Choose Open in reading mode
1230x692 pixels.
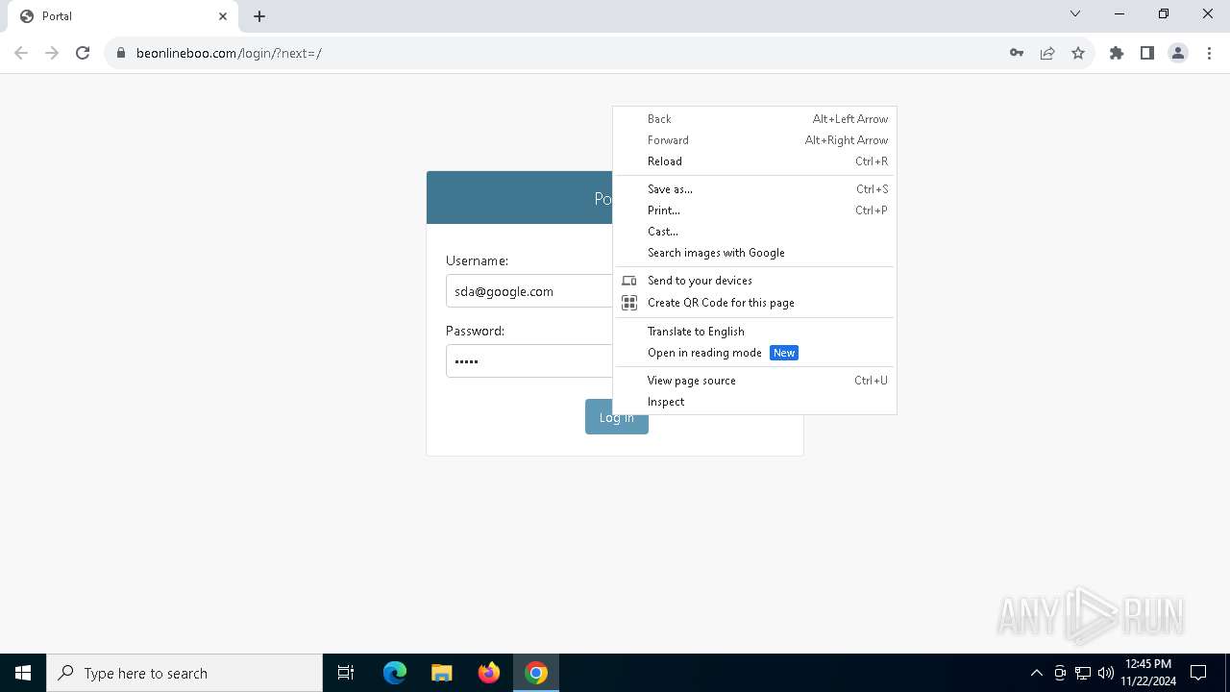[x=754, y=353]
